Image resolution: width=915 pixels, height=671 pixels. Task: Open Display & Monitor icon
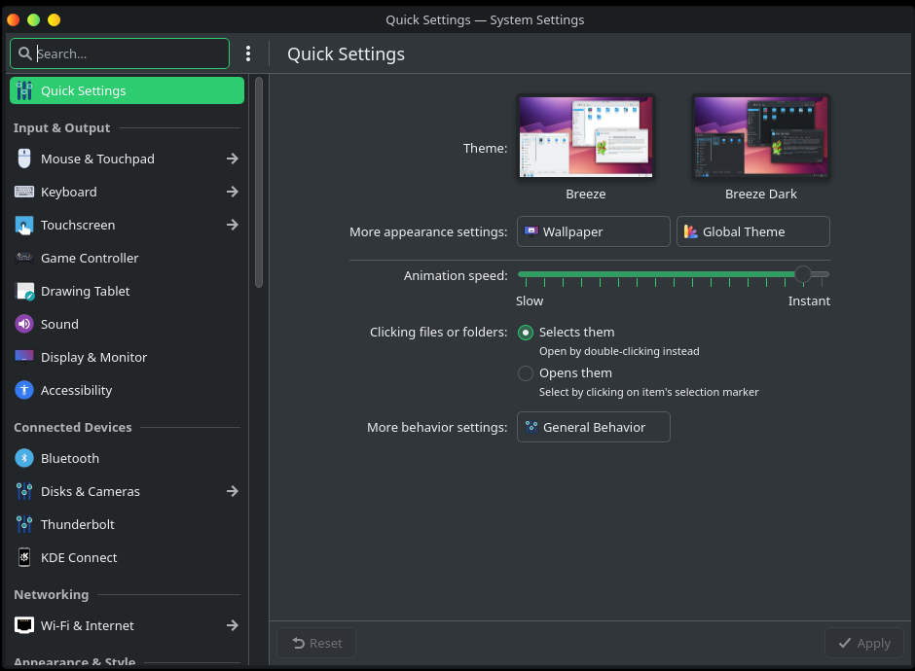(x=24, y=357)
